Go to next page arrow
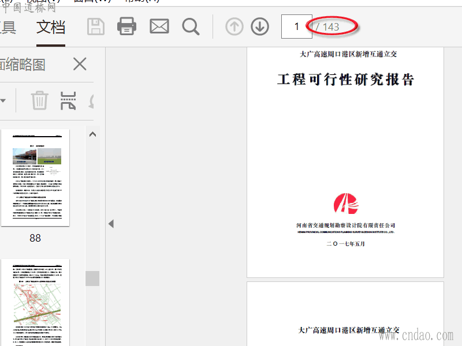Screen dimensions: 462x346 260,27
